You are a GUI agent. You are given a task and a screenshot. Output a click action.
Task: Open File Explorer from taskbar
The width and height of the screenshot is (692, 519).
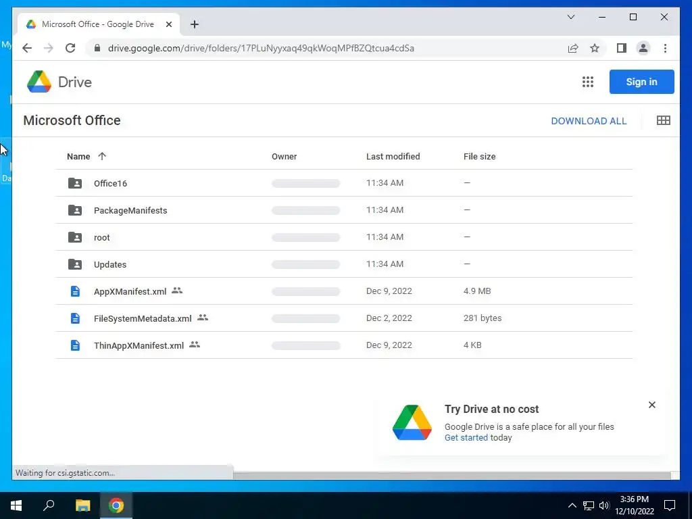[x=82, y=505]
